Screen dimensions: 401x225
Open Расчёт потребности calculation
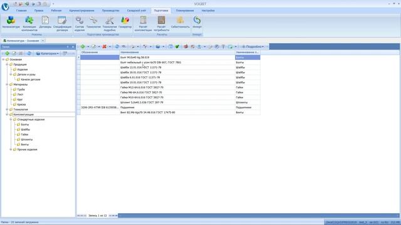coord(162,24)
